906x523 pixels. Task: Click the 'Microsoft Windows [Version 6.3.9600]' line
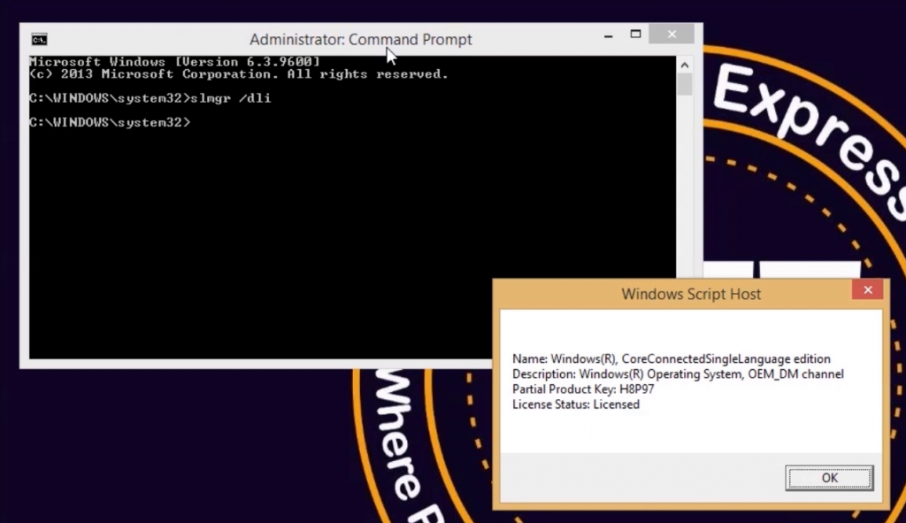174,61
